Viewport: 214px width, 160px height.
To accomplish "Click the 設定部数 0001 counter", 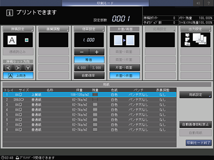I will (x=121, y=19).
